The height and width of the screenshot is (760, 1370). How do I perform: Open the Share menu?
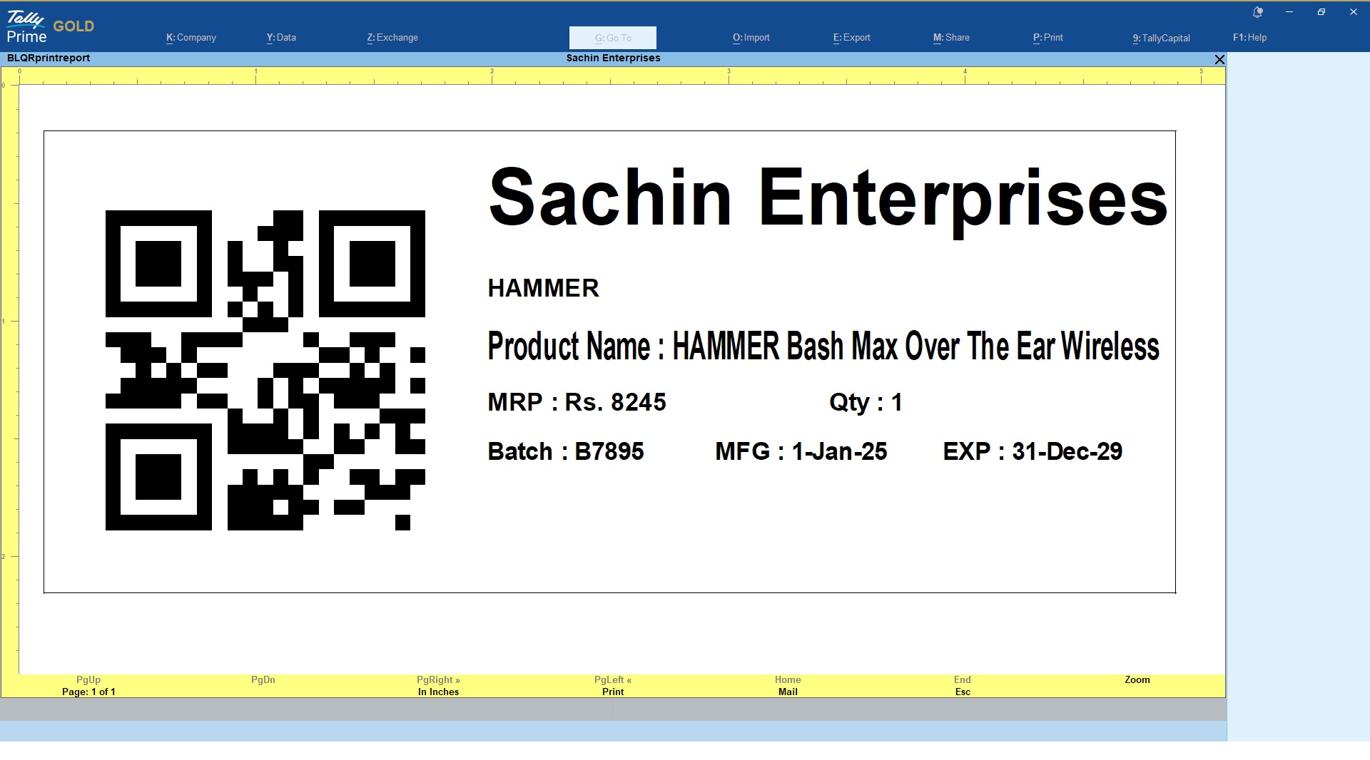951,38
